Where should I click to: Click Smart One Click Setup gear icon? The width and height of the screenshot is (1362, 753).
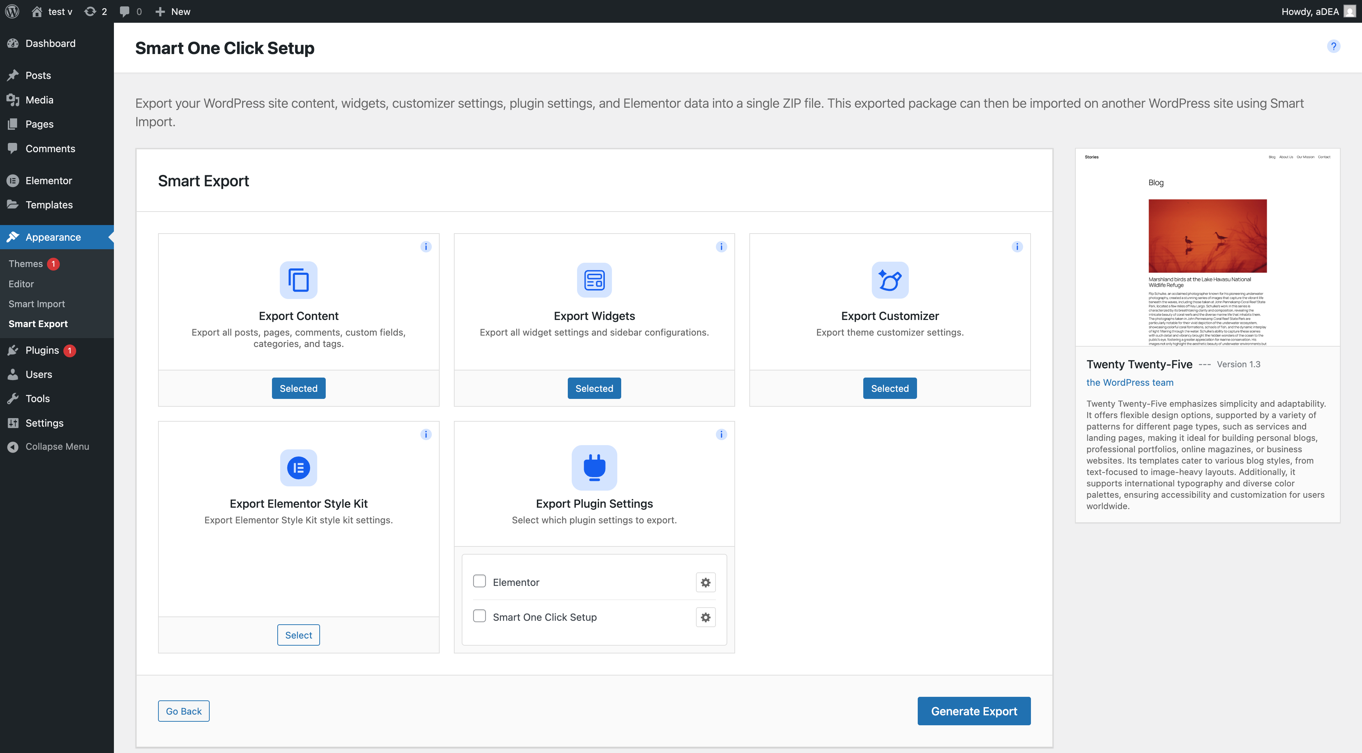[705, 617]
